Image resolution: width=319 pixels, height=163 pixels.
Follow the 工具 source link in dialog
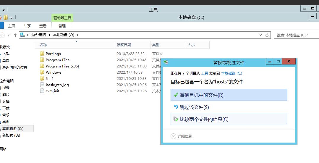pyautogui.click(x=204, y=73)
